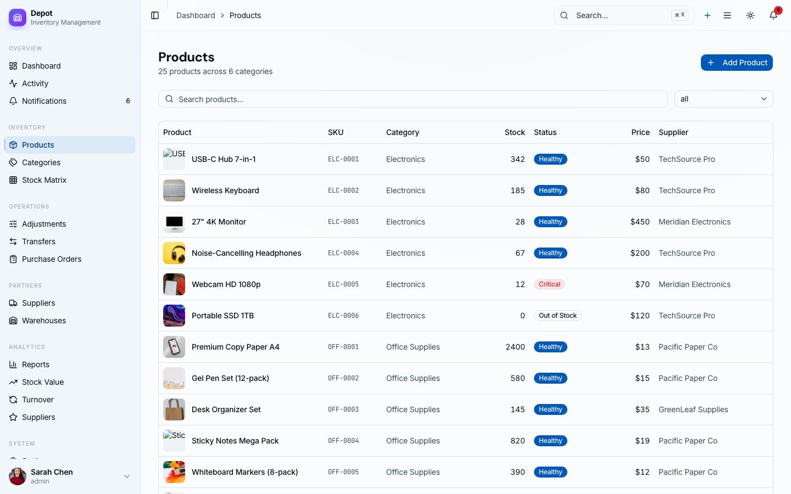Image resolution: width=791 pixels, height=494 pixels.
Task: Click the Add Product button
Action: coord(737,62)
